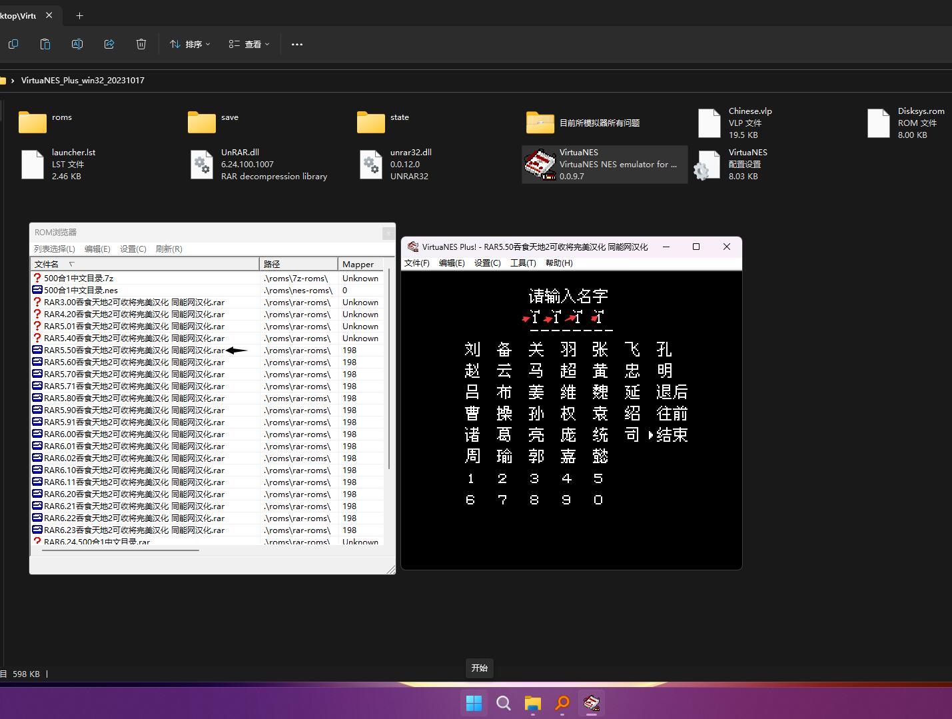Viewport: 952px width, 719px height.
Task: Select the RAR6.00吞食天地2 rar row
Action: click(207, 434)
